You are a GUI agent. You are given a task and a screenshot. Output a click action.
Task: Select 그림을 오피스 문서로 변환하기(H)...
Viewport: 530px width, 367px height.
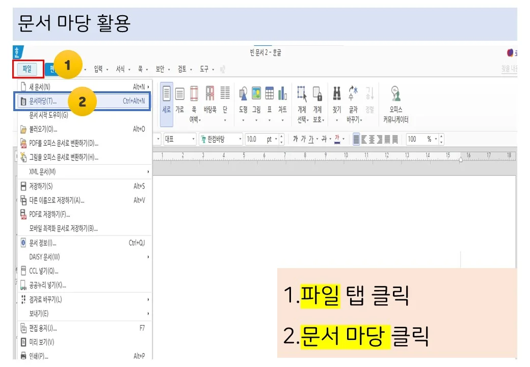(85, 157)
